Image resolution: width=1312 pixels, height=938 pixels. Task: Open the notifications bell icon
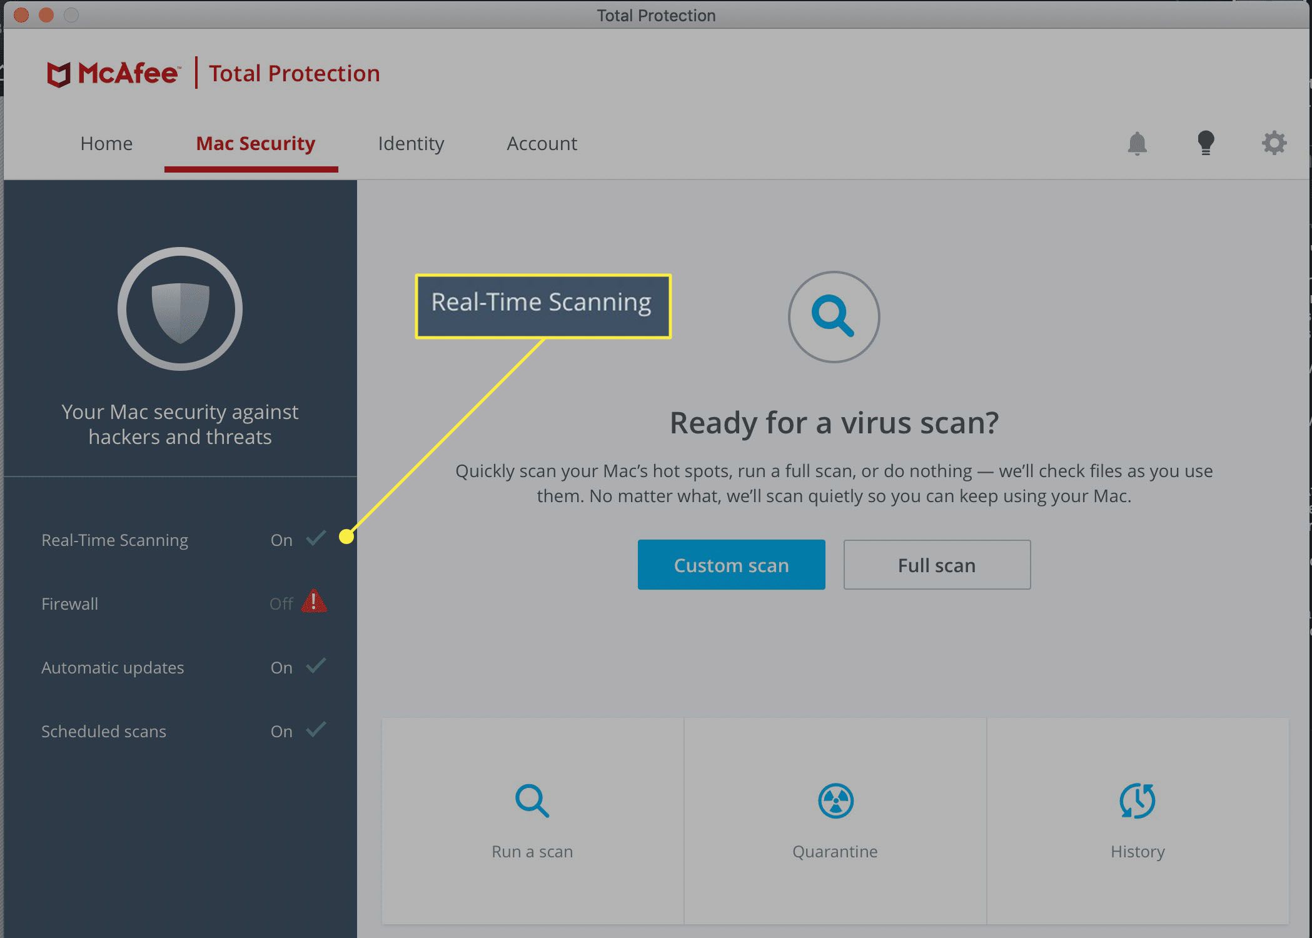pyautogui.click(x=1137, y=143)
